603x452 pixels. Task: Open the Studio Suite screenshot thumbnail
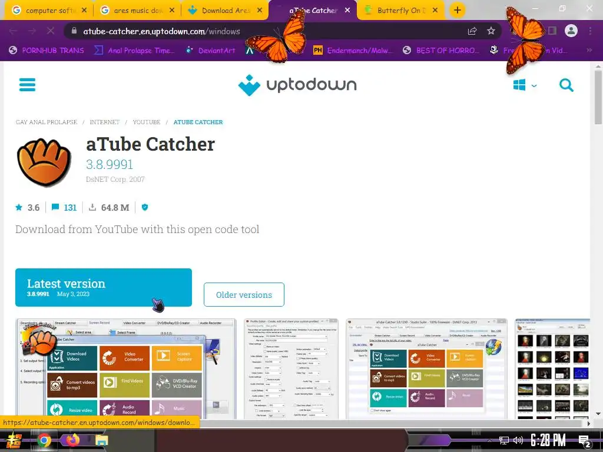426,368
